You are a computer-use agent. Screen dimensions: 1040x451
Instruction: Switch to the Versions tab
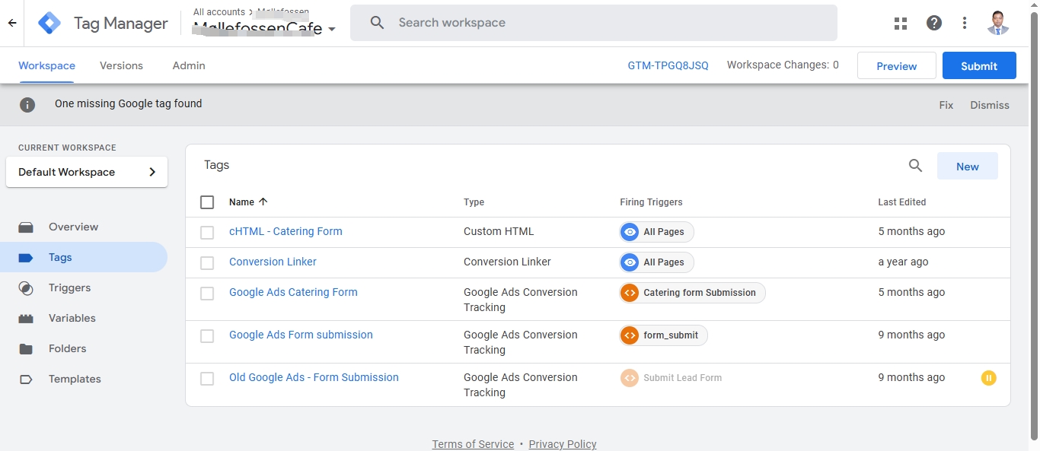pos(121,65)
